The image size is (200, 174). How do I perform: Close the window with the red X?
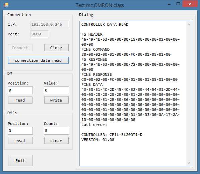pos(190,4)
